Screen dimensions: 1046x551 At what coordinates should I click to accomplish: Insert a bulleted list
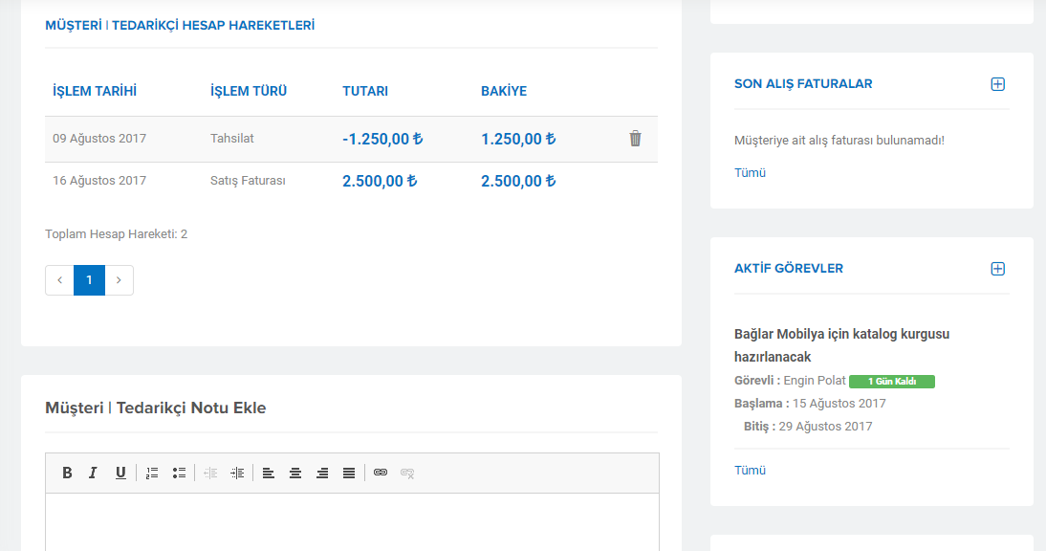click(x=179, y=473)
